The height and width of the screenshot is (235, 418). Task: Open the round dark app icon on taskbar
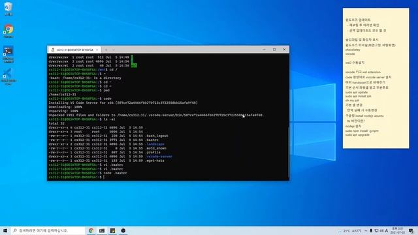click(x=123, y=230)
